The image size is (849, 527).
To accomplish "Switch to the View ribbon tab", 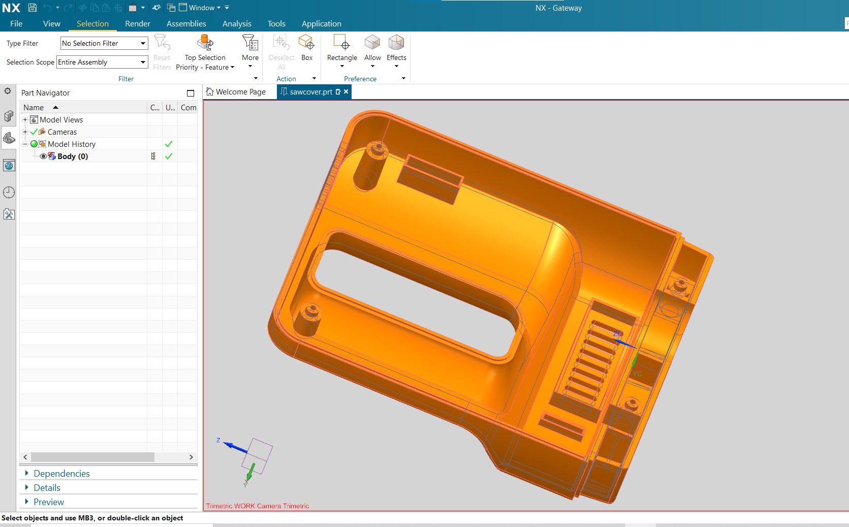I will coord(52,23).
